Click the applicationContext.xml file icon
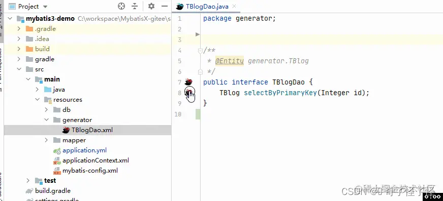The image size is (443, 201). coord(57,160)
